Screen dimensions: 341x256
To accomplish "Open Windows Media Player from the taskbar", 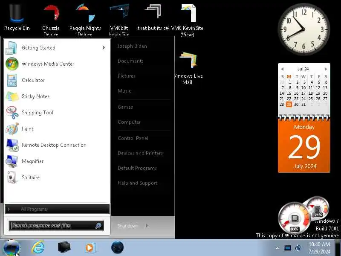I will coord(90,248).
